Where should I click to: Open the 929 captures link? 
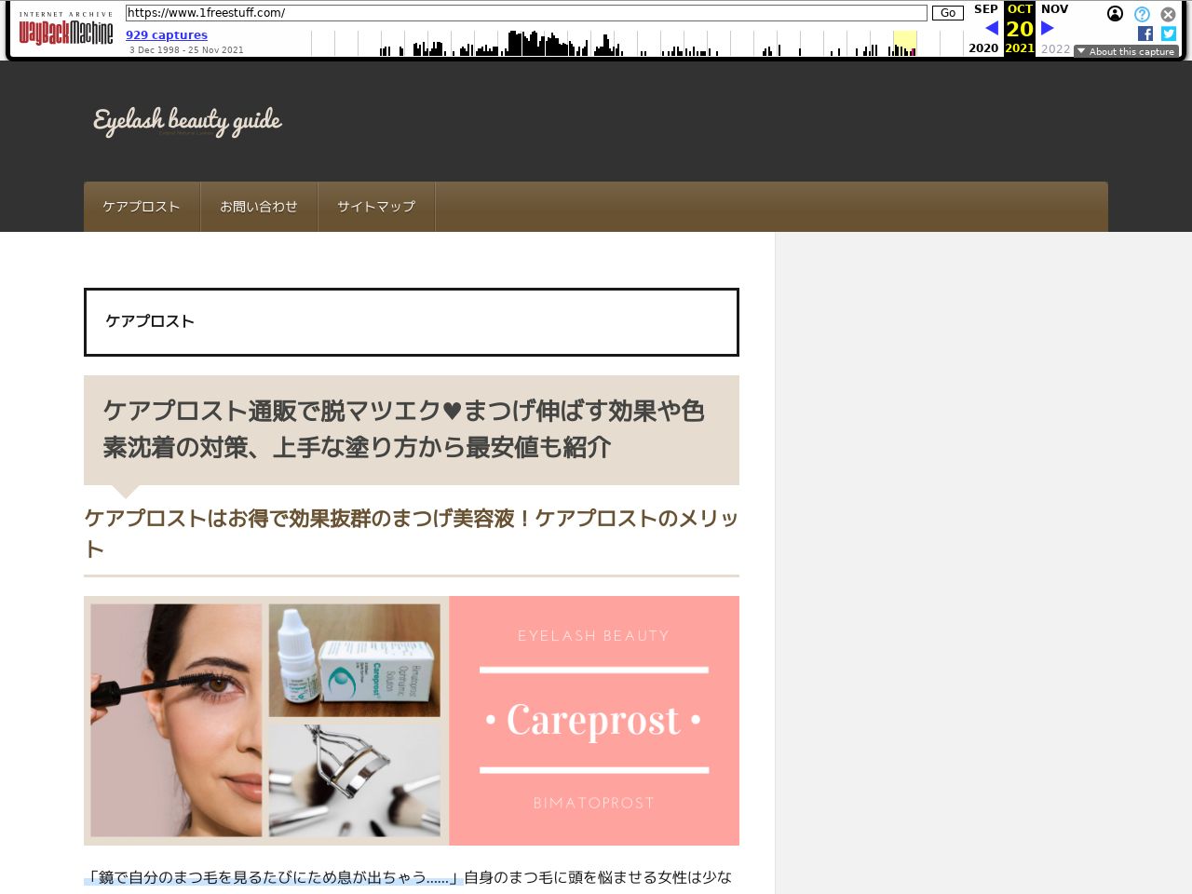click(167, 34)
